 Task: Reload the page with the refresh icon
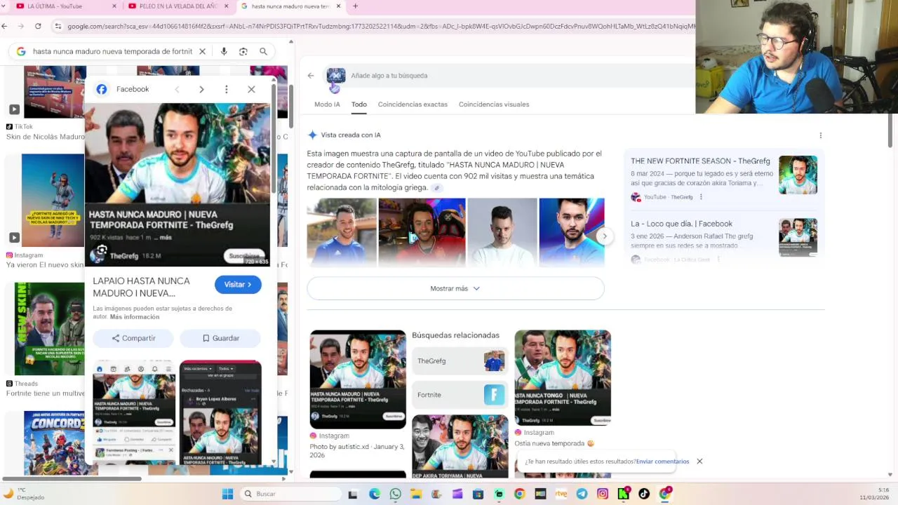[x=38, y=26]
